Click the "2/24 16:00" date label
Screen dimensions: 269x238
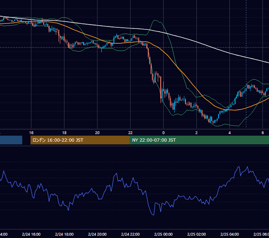click(x=31, y=234)
